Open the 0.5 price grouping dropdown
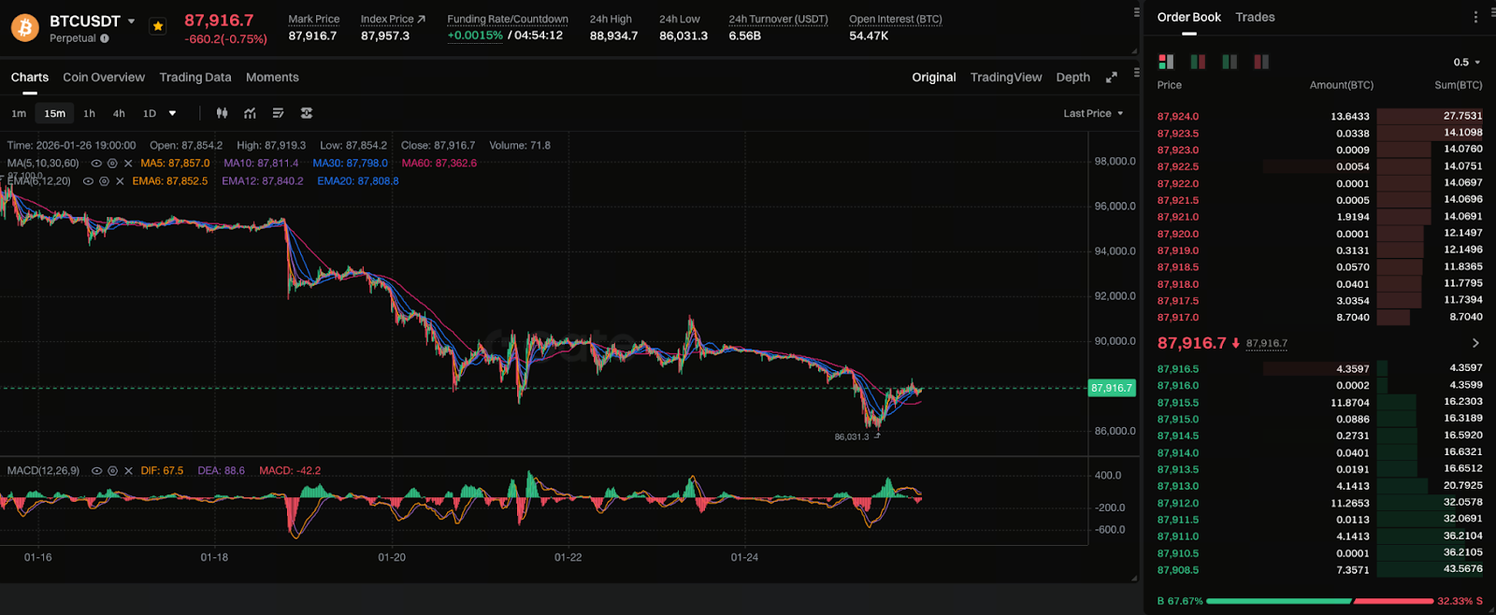This screenshot has height=615, width=1496. click(1467, 62)
